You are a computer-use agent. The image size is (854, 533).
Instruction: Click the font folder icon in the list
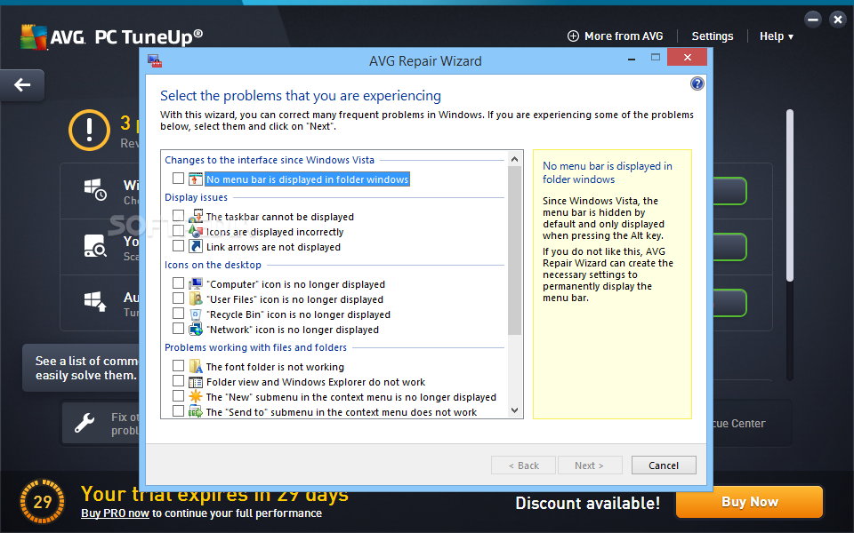[196, 366]
